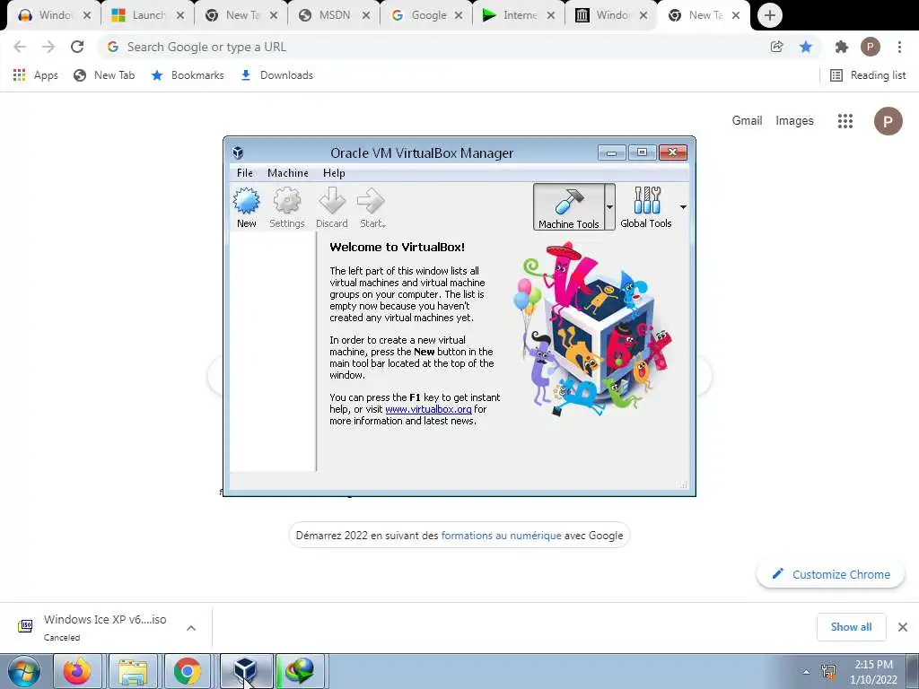Open the Apps bookmark shortcut
919x689 pixels.
coord(35,75)
